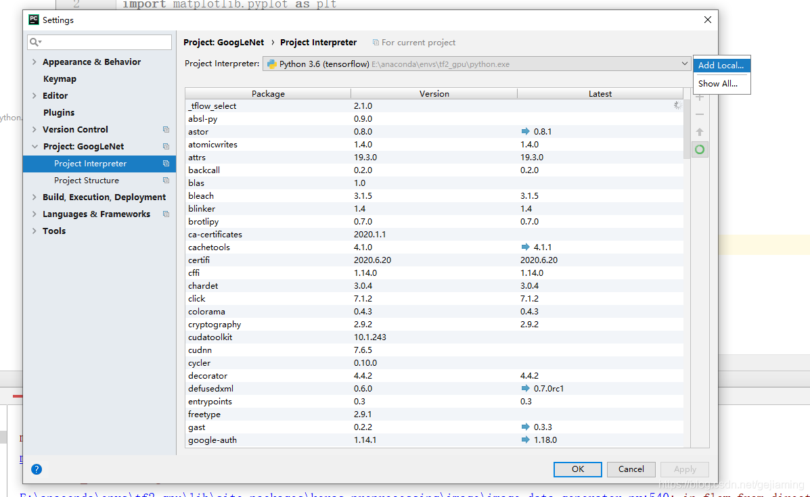The image size is (810, 497).
Task: Click the project-level icon beside Project: GoogLeNet
Action: (x=166, y=147)
